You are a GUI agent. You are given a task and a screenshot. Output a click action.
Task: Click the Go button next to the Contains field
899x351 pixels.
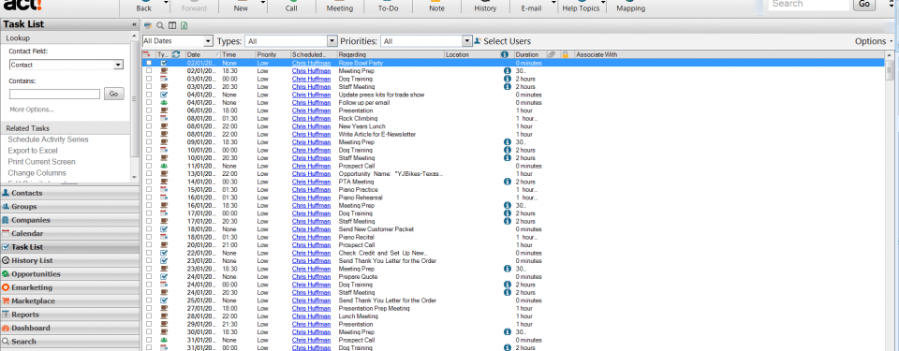pyautogui.click(x=113, y=94)
